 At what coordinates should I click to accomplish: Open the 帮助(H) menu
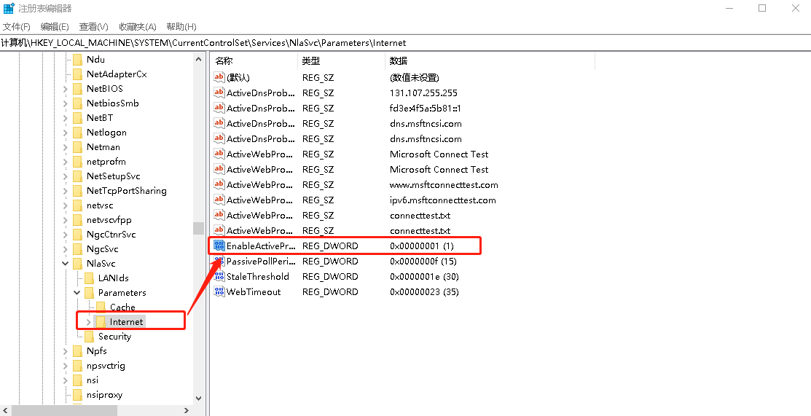[x=181, y=26]
